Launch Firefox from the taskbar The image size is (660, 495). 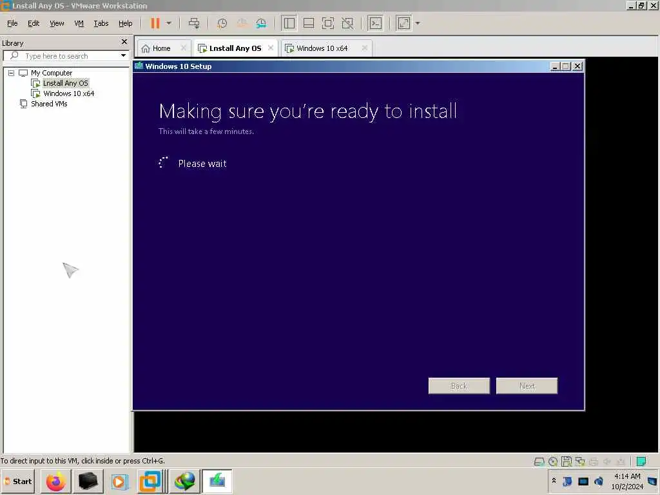coord(56,481)
